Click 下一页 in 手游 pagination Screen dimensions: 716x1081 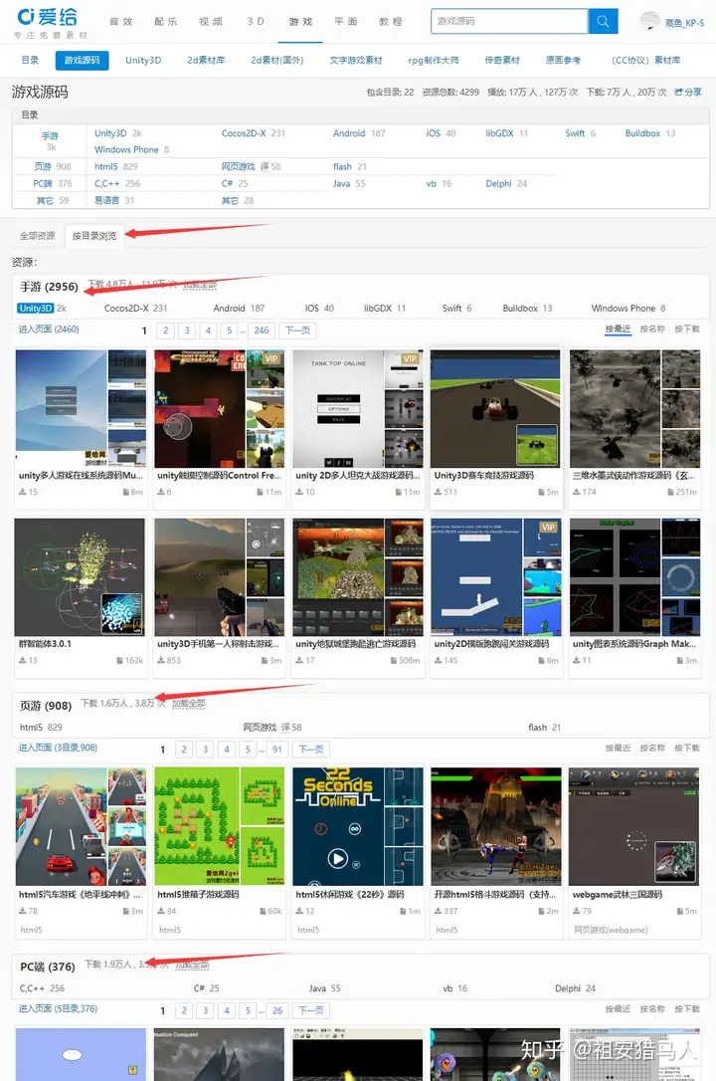[x=297, y=330]
